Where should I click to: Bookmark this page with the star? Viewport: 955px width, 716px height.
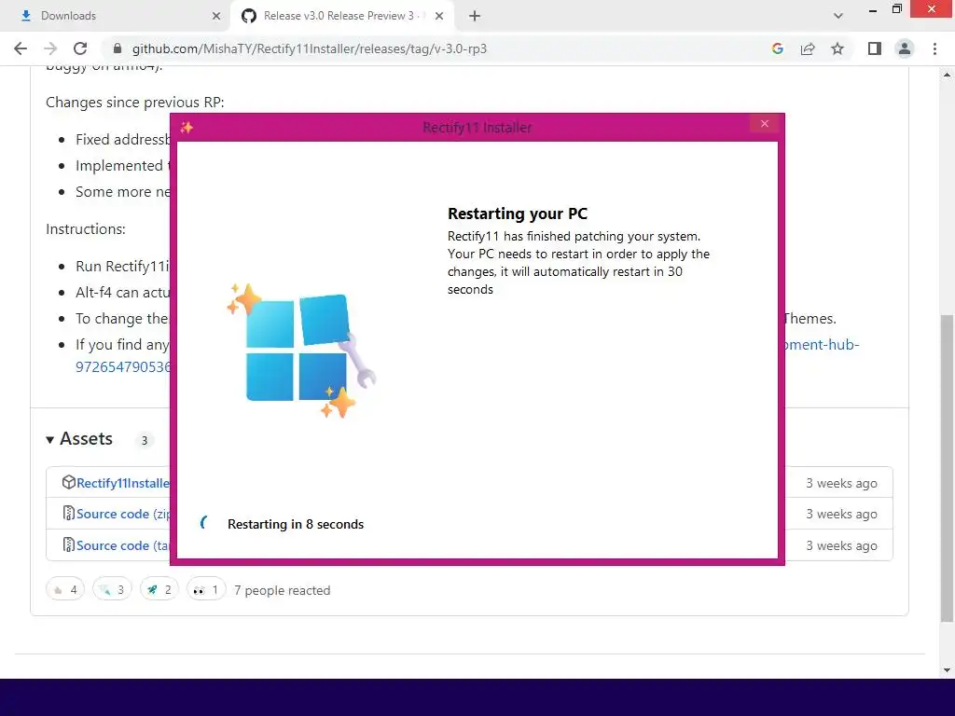(x=837, y=48)
